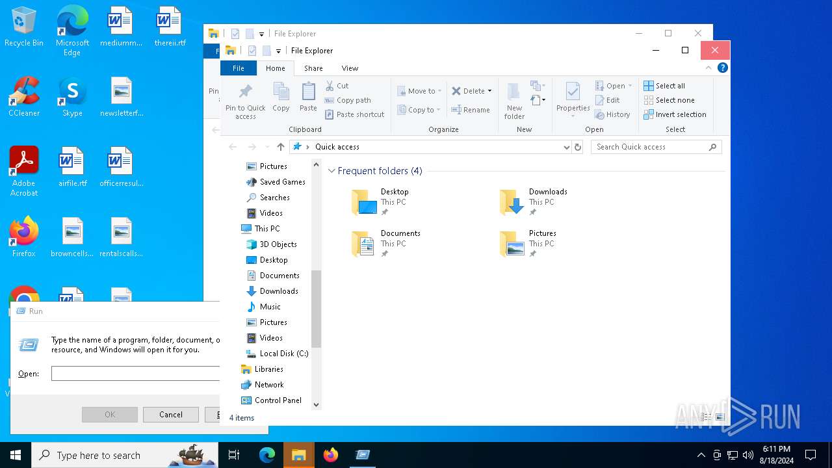Click navigation pane scroll down arrow
Image resolution: width=832 pixels, height=468 pixels.
tap(317, 404)
